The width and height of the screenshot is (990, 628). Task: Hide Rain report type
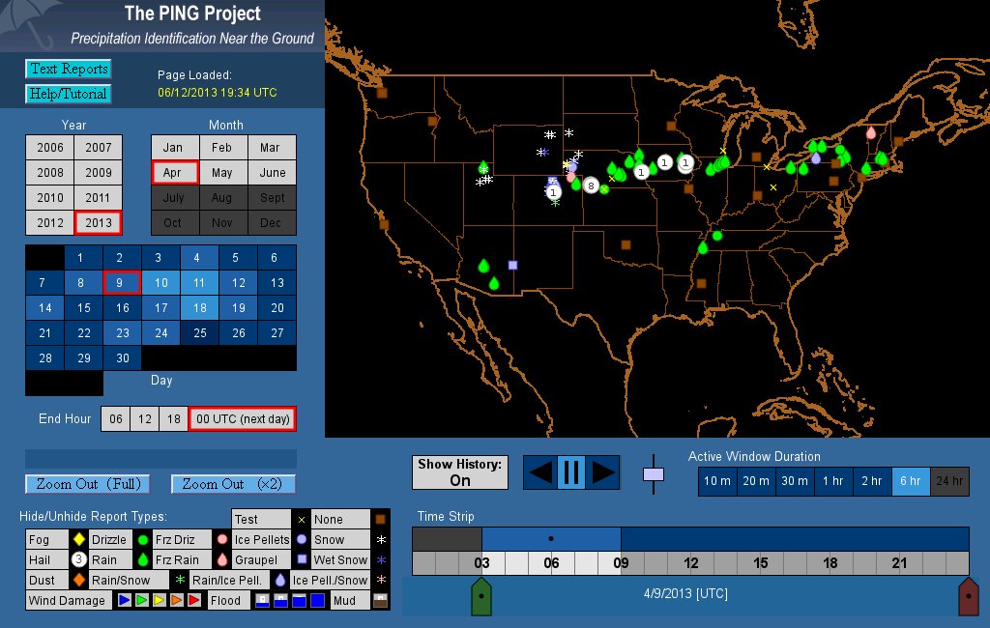[104, 560]
